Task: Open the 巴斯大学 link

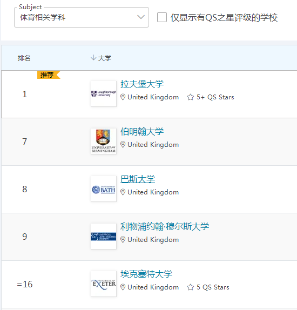Action: coord(138,179)
